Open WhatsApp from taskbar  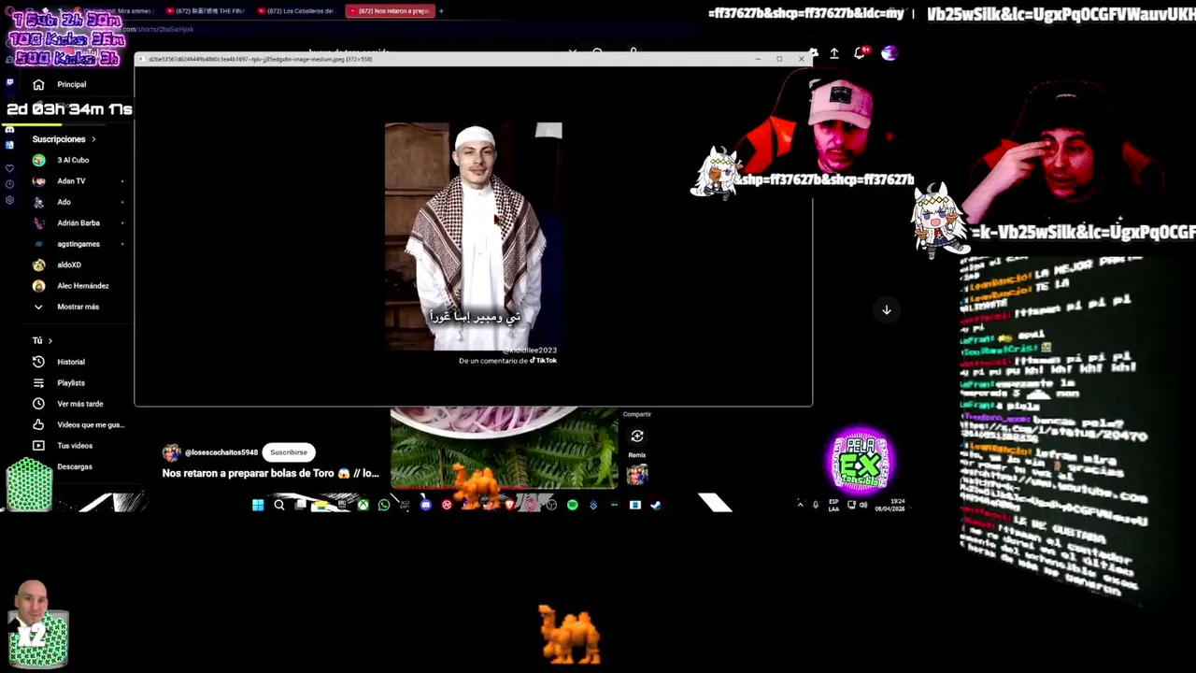[x=383, y=505]
